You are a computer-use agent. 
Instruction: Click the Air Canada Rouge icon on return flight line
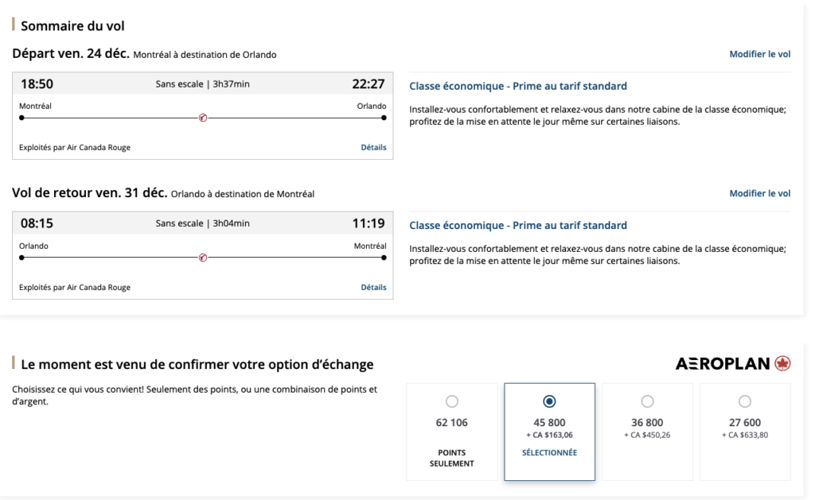coord(202,258)
